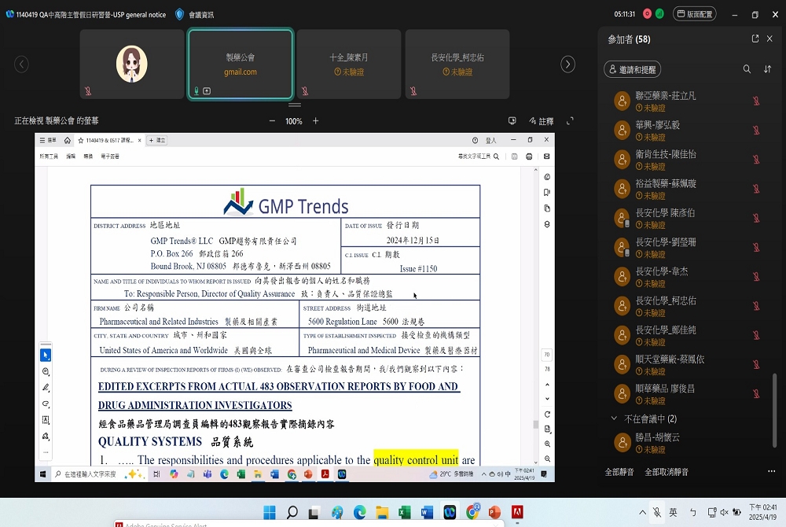Viewport: 786px width, 527px height.
Task: Open the more options dots below 全部取消靜音
Action: 772,471
